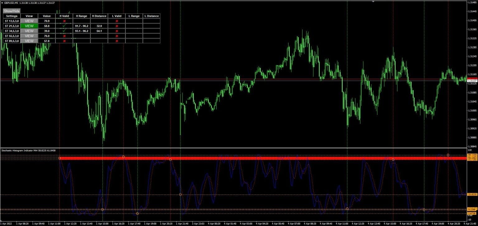
Task: Toggle VIEW for the ST 34,5,3,0 stochastic
Action: point(29,31)
